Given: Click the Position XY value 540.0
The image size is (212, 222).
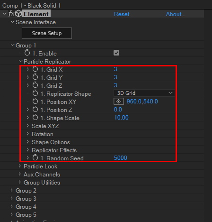Looking at the screenshot, I should [x=150, y=102].
